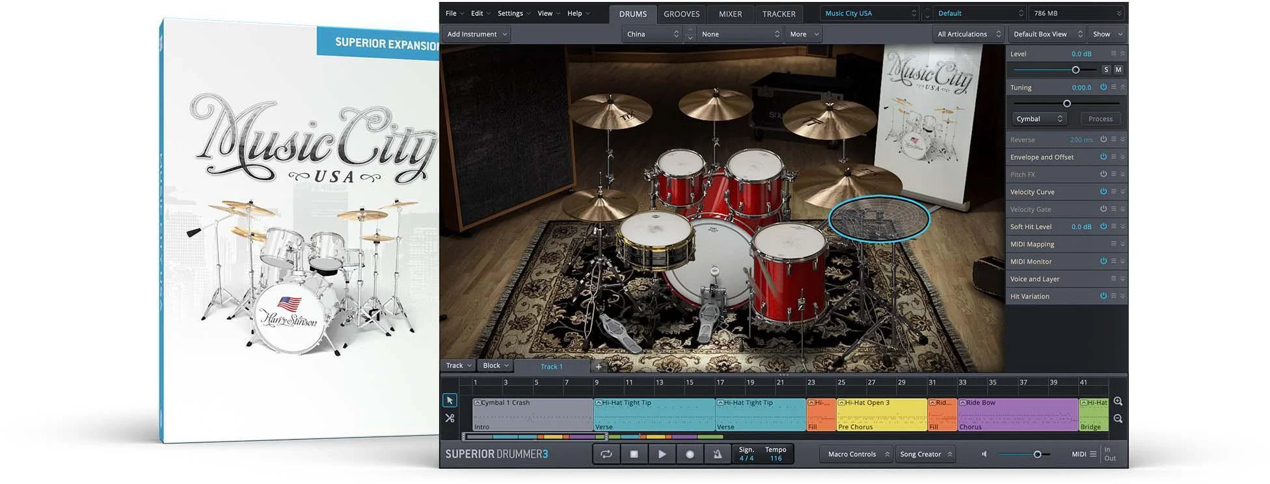Open the File menu
The image size is (1270, 484).
coord(454,13)
